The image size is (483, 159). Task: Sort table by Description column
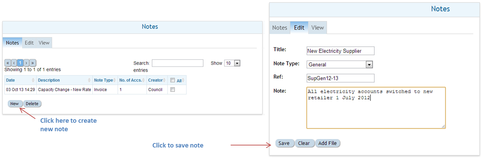(x=64, y=80)
